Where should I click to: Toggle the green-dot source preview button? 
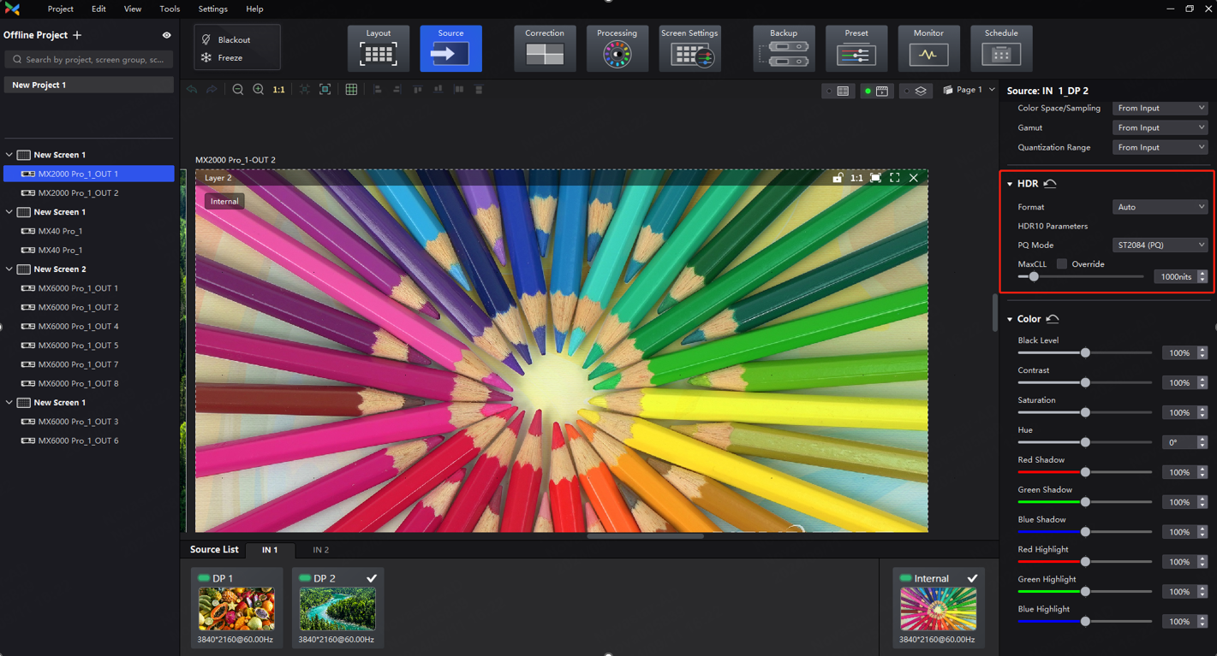click(x=878, y=91)
